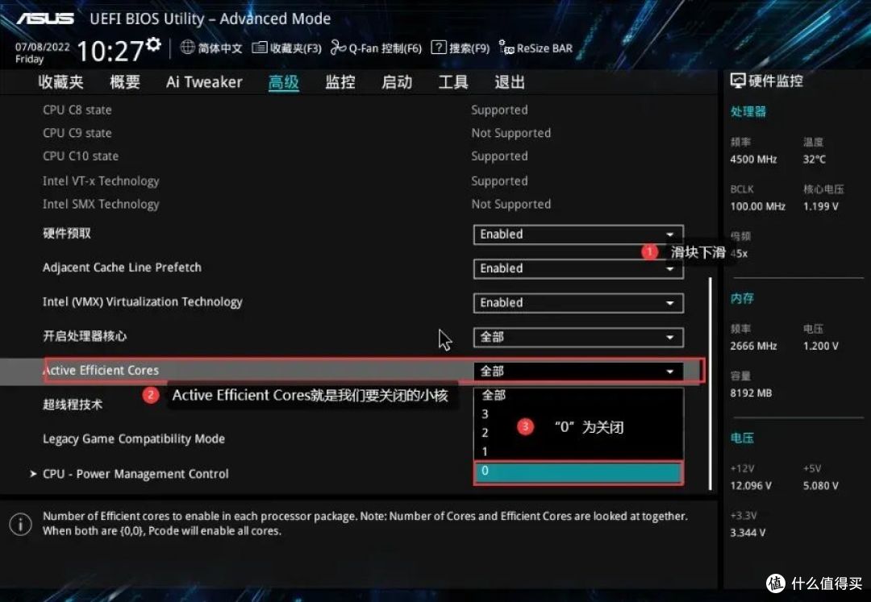Choose 3 in the efficient cores list
Viewport: 871px width, 602px height.
(578, 414)
